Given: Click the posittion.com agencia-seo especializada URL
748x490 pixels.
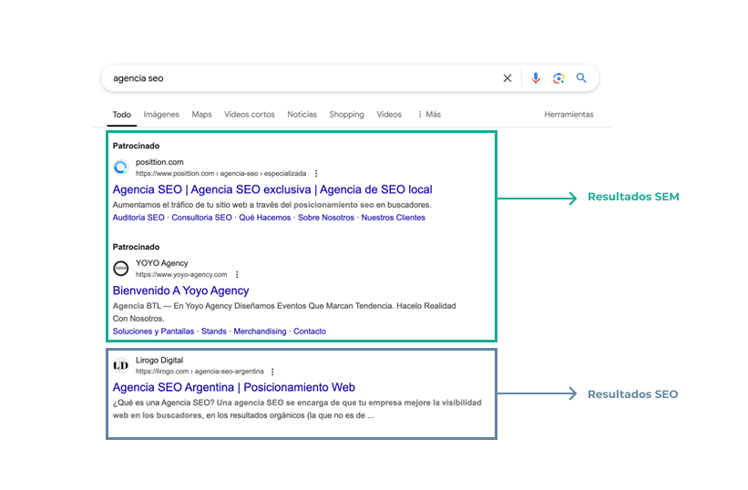Looking at the screenshot, I should click(220, 173).
